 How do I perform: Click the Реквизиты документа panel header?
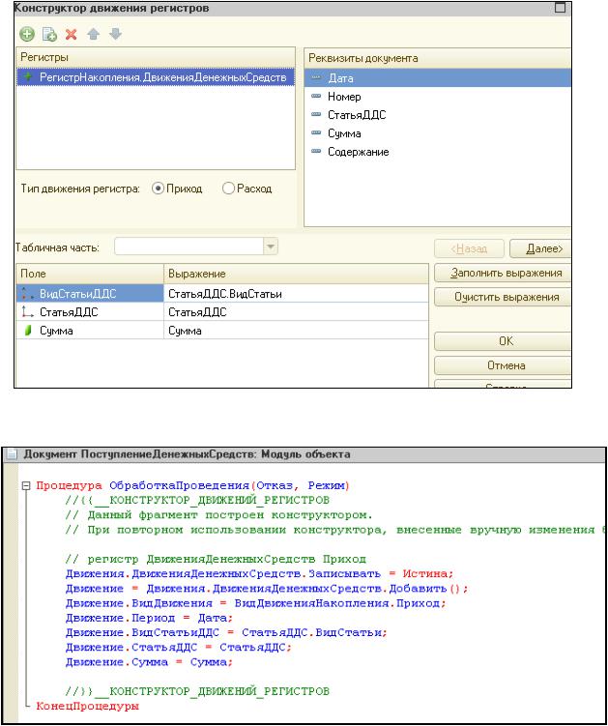pos(438,58)
